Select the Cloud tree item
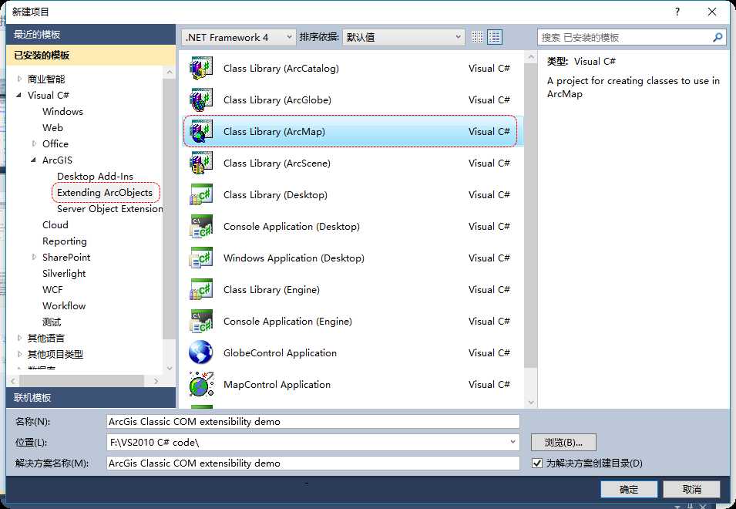 55,225
